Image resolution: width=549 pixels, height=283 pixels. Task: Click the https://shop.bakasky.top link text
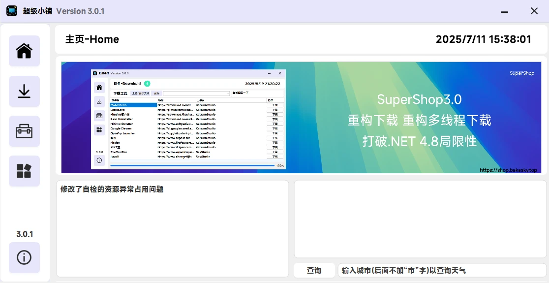click(508, 170)
